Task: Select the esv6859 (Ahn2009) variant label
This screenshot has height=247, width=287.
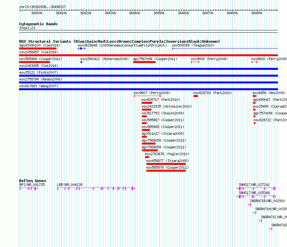Action: click(x=269, y=93)
